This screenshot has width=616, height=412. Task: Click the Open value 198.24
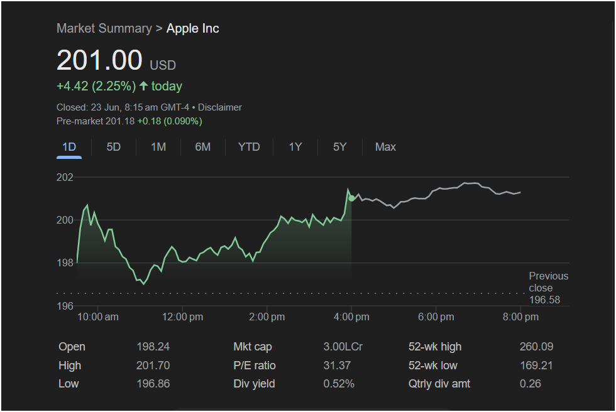click(153, 347)
